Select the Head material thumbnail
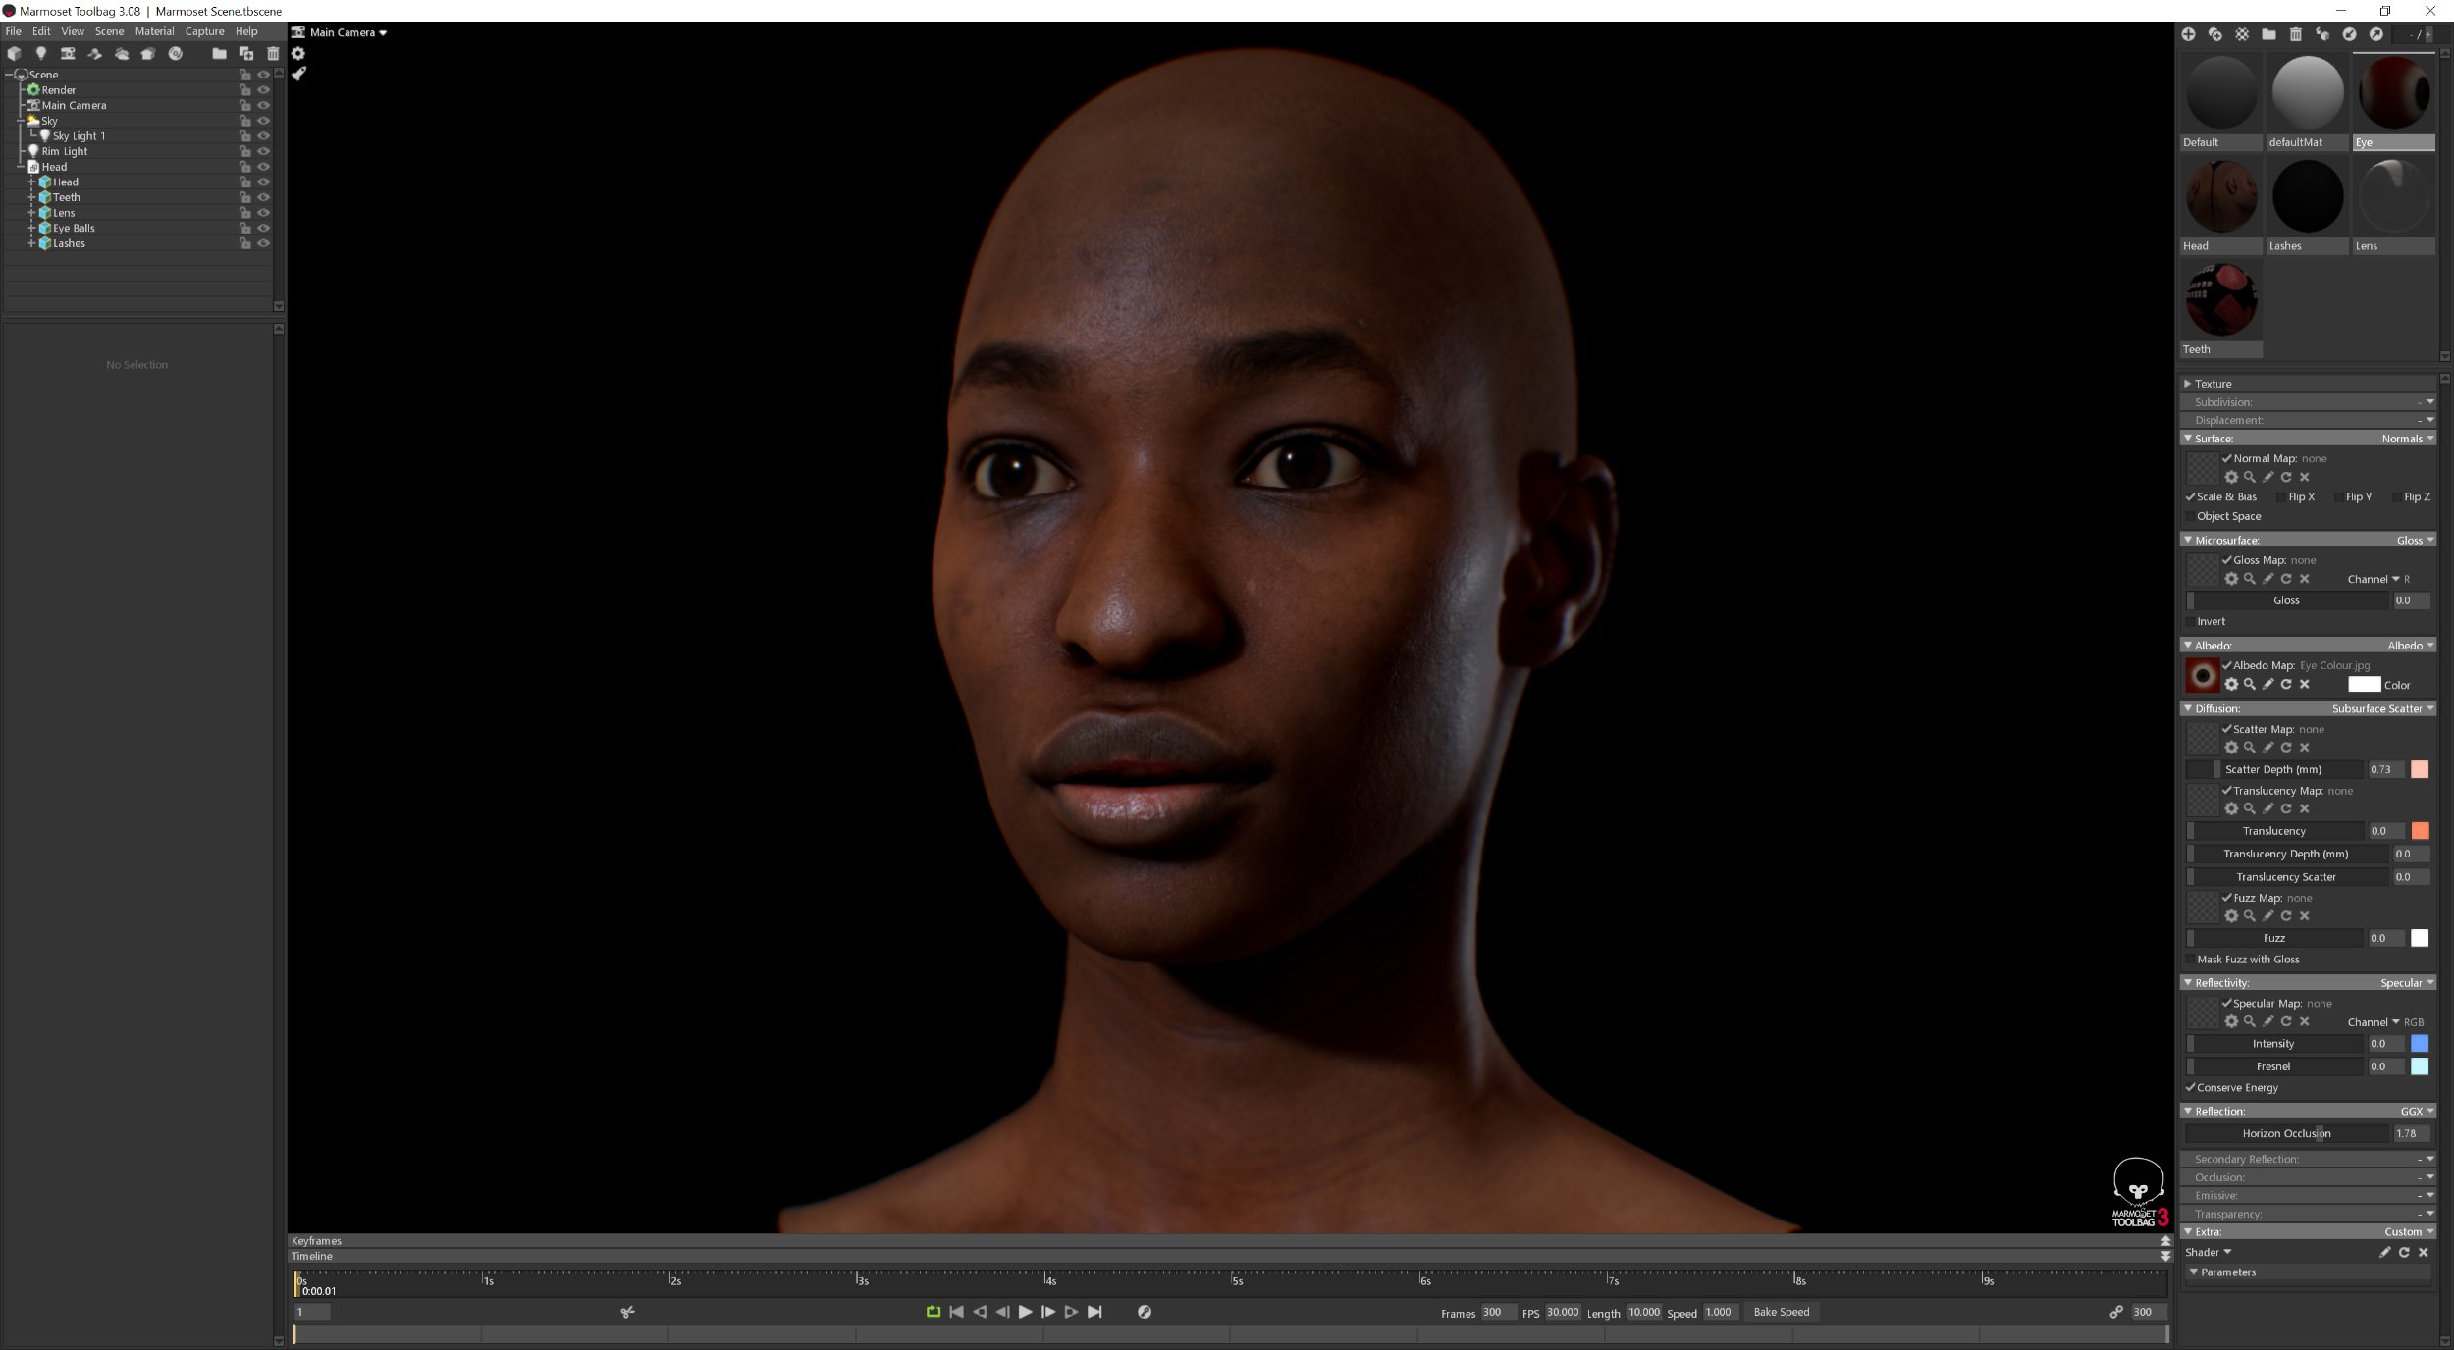This screenshot has width=2454, height=1350. 2220,196
